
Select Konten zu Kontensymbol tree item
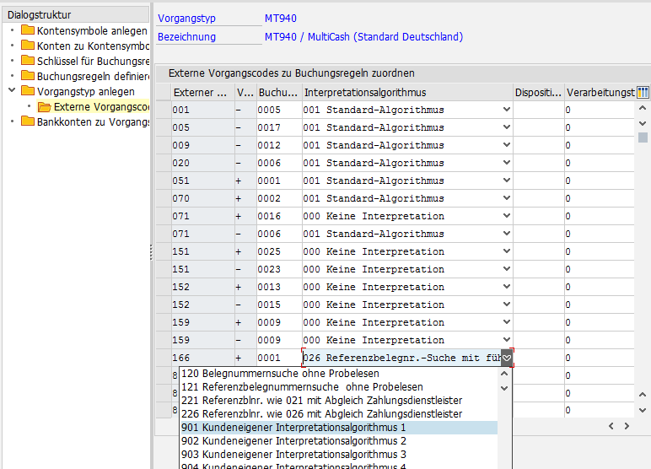pos(93,46)
